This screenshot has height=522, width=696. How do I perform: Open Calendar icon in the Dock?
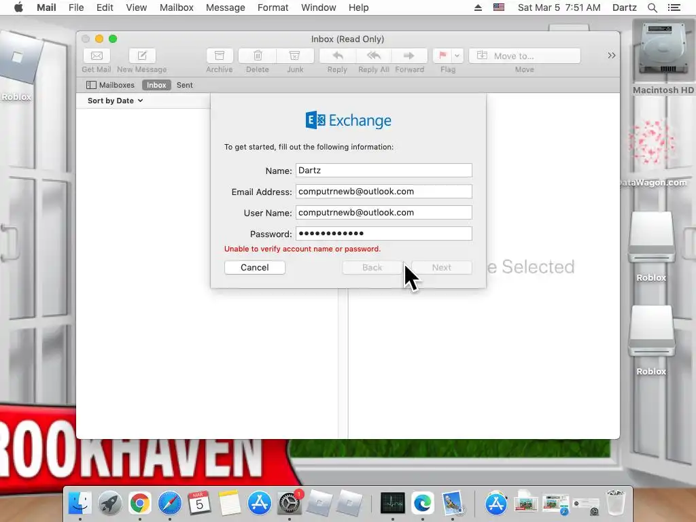(200, 504)
